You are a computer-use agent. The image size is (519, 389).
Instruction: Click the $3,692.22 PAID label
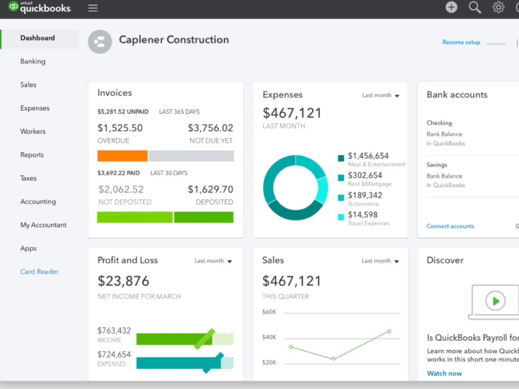pyautogui.click(x=118, y=173)
